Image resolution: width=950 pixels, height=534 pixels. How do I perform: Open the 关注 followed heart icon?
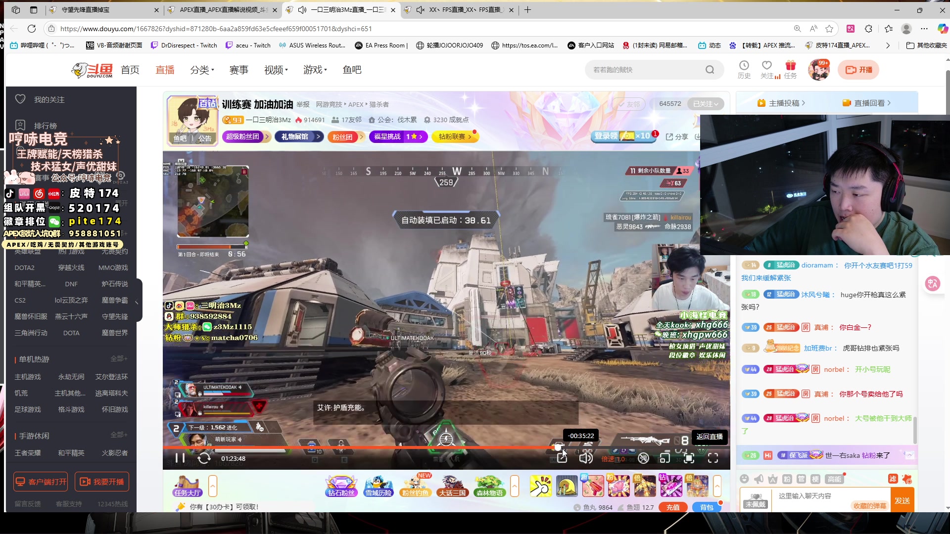pos(767,70)
